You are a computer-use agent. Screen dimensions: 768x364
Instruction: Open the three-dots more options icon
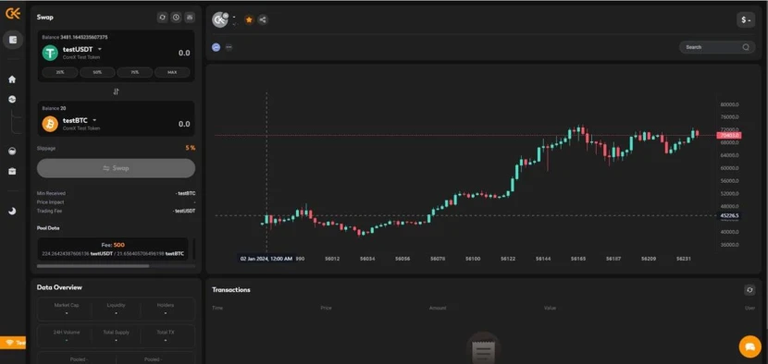point(229,47)
